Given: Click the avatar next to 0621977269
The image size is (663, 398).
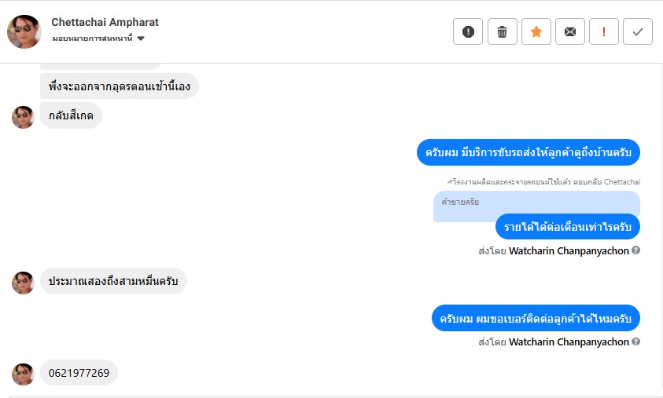Looking at the screenshot, I should coord(23,374).
